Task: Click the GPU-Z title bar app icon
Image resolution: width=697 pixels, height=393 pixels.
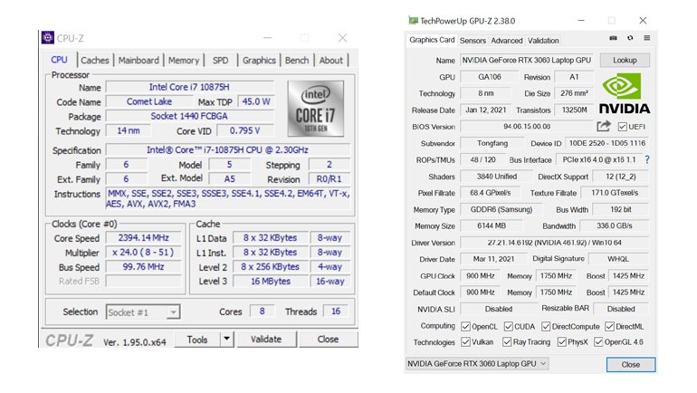Action: [413, 21]
